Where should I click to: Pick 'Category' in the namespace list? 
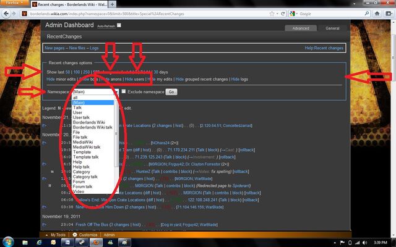[93, 172]
